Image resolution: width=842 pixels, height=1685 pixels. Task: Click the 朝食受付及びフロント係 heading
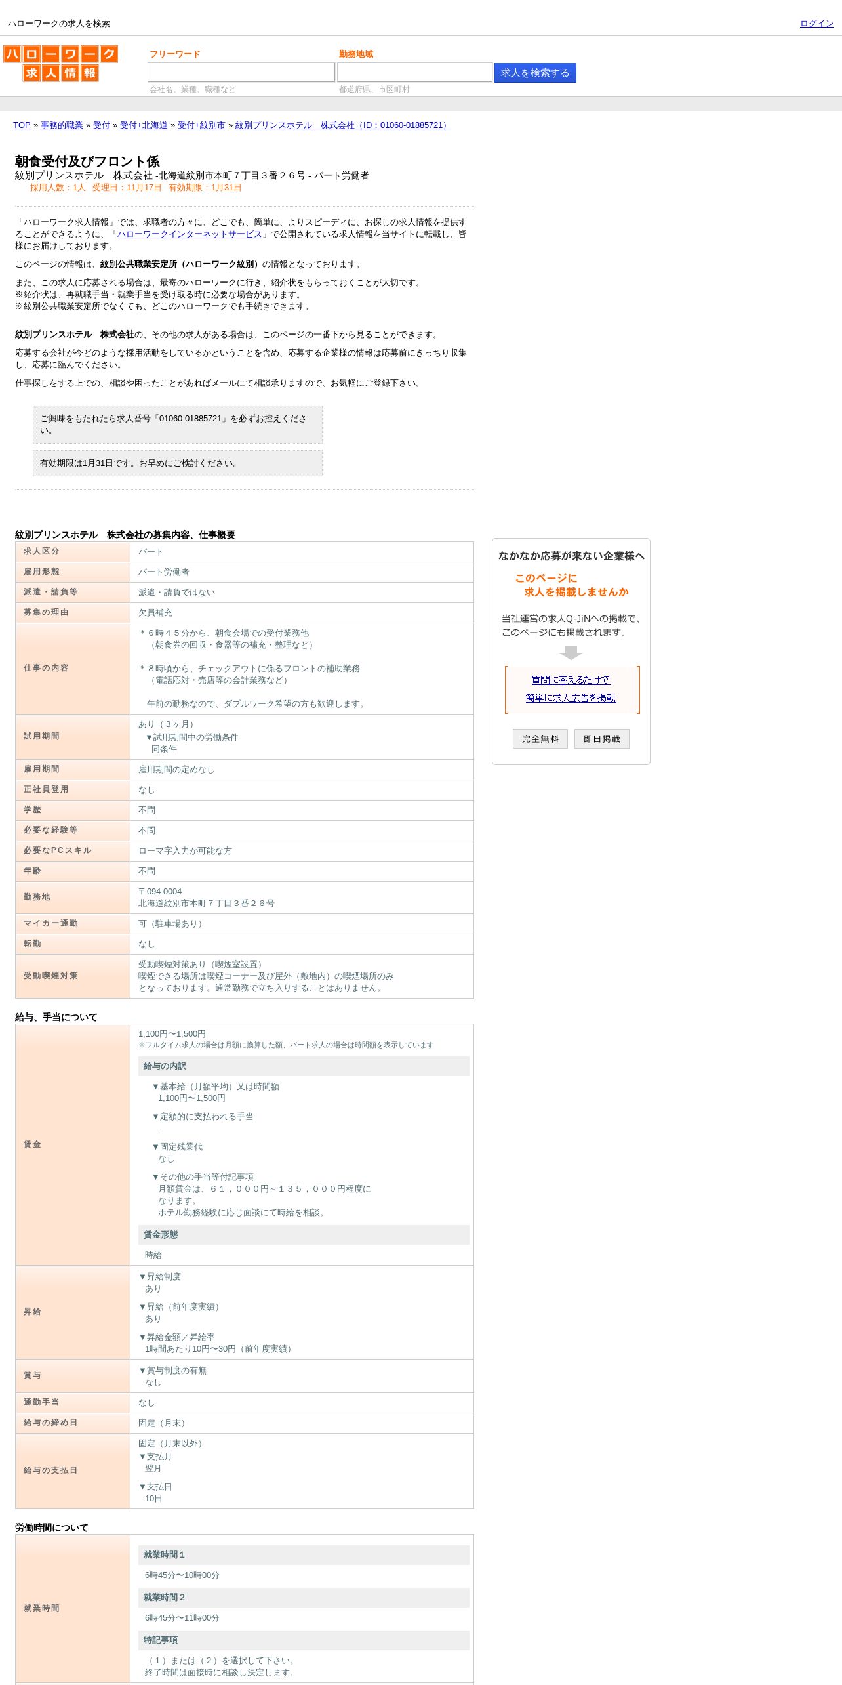click(87, 161)
